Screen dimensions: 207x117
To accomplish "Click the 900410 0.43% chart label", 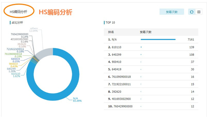I will [x=13, y=65].
